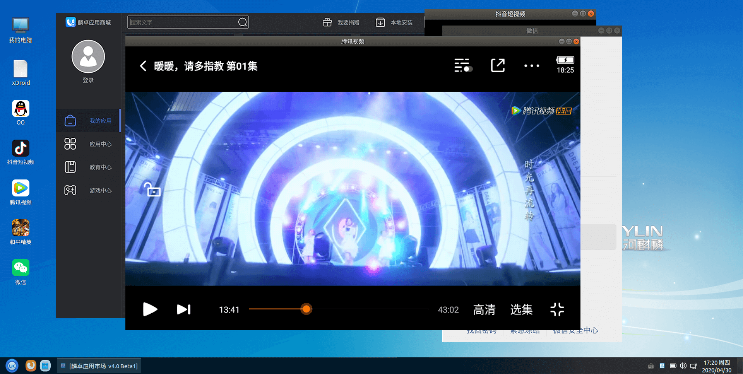Select the 游戏中心 sidebar tab
The width and height of the screenshot is (743, 374).
coord(88,190)
